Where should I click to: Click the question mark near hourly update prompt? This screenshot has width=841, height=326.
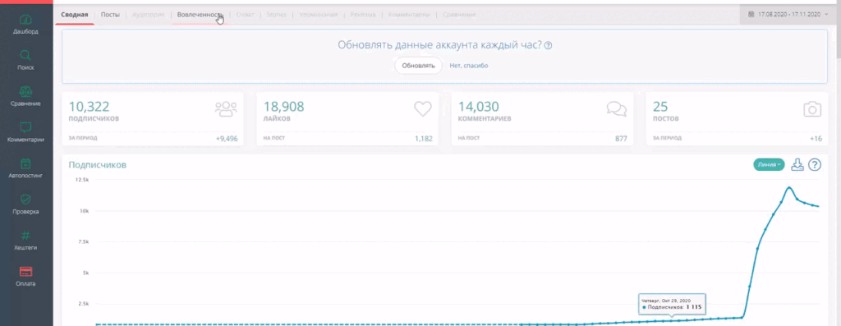point(548,46)
